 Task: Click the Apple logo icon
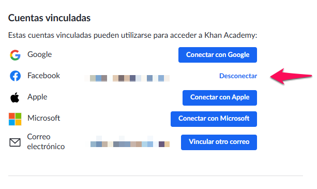pyautogui.click(x=15, y=97)
